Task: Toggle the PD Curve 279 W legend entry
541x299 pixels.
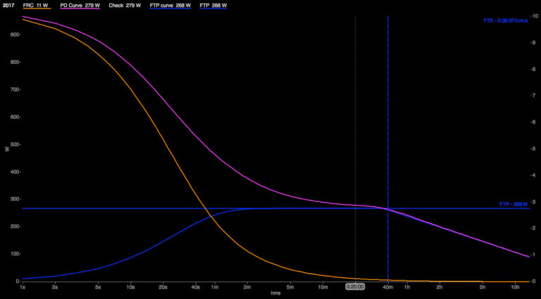Action: 80,5
